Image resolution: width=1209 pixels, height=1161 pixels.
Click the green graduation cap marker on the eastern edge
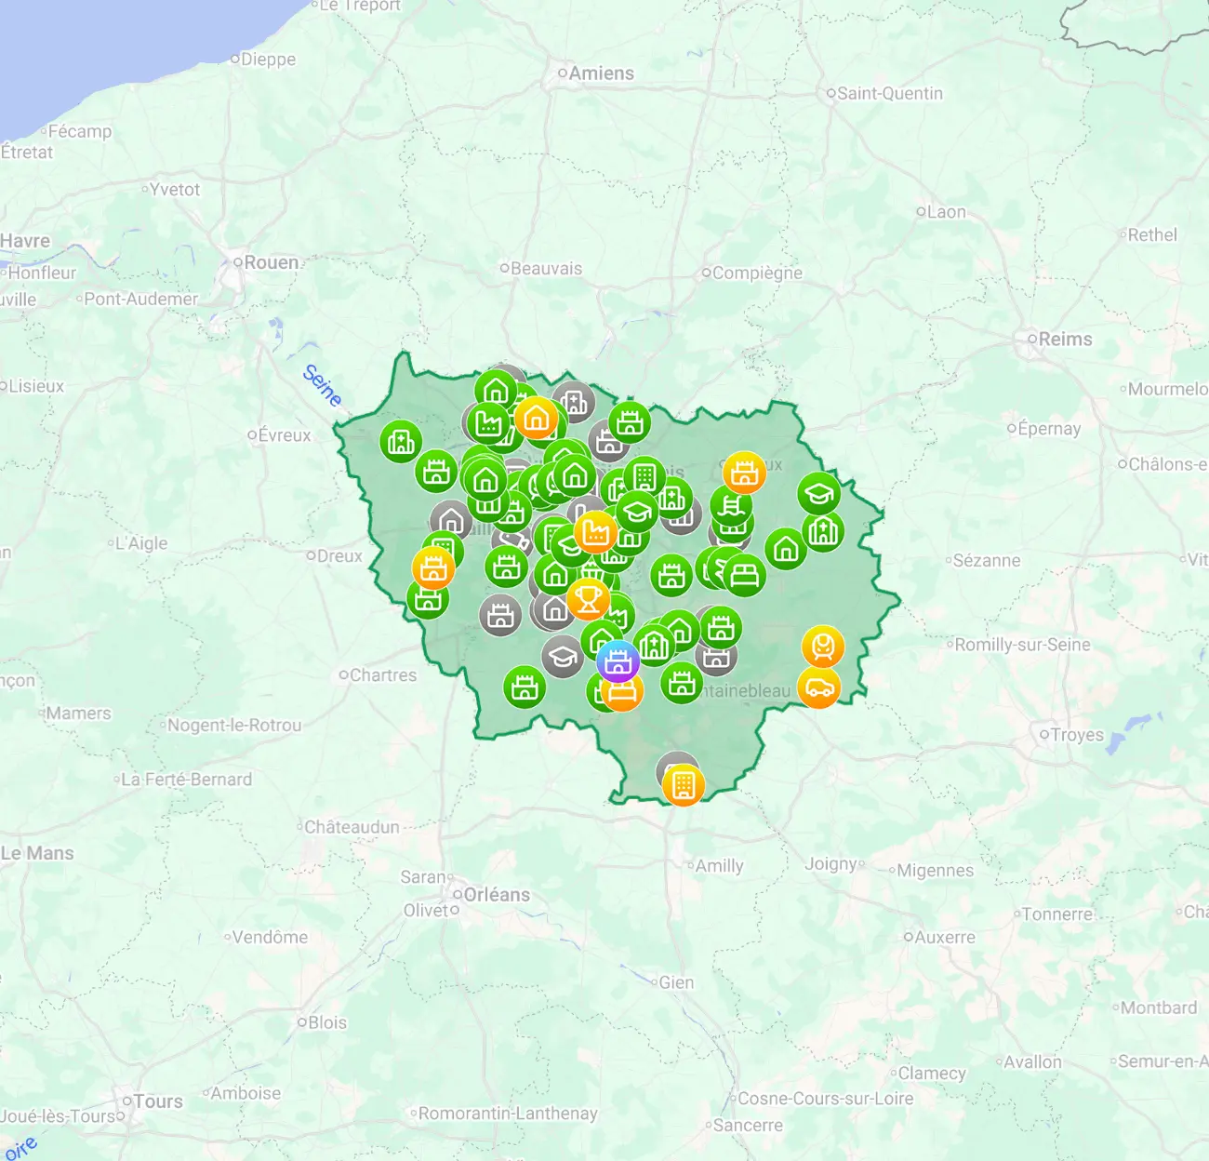point(818,493)
